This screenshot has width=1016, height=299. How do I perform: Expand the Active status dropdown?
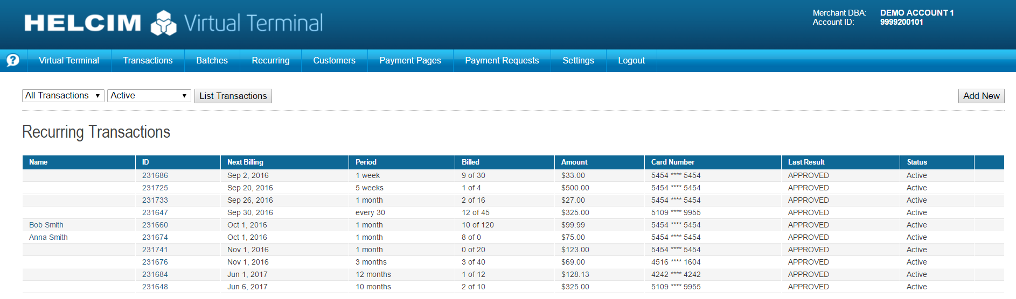149,96
